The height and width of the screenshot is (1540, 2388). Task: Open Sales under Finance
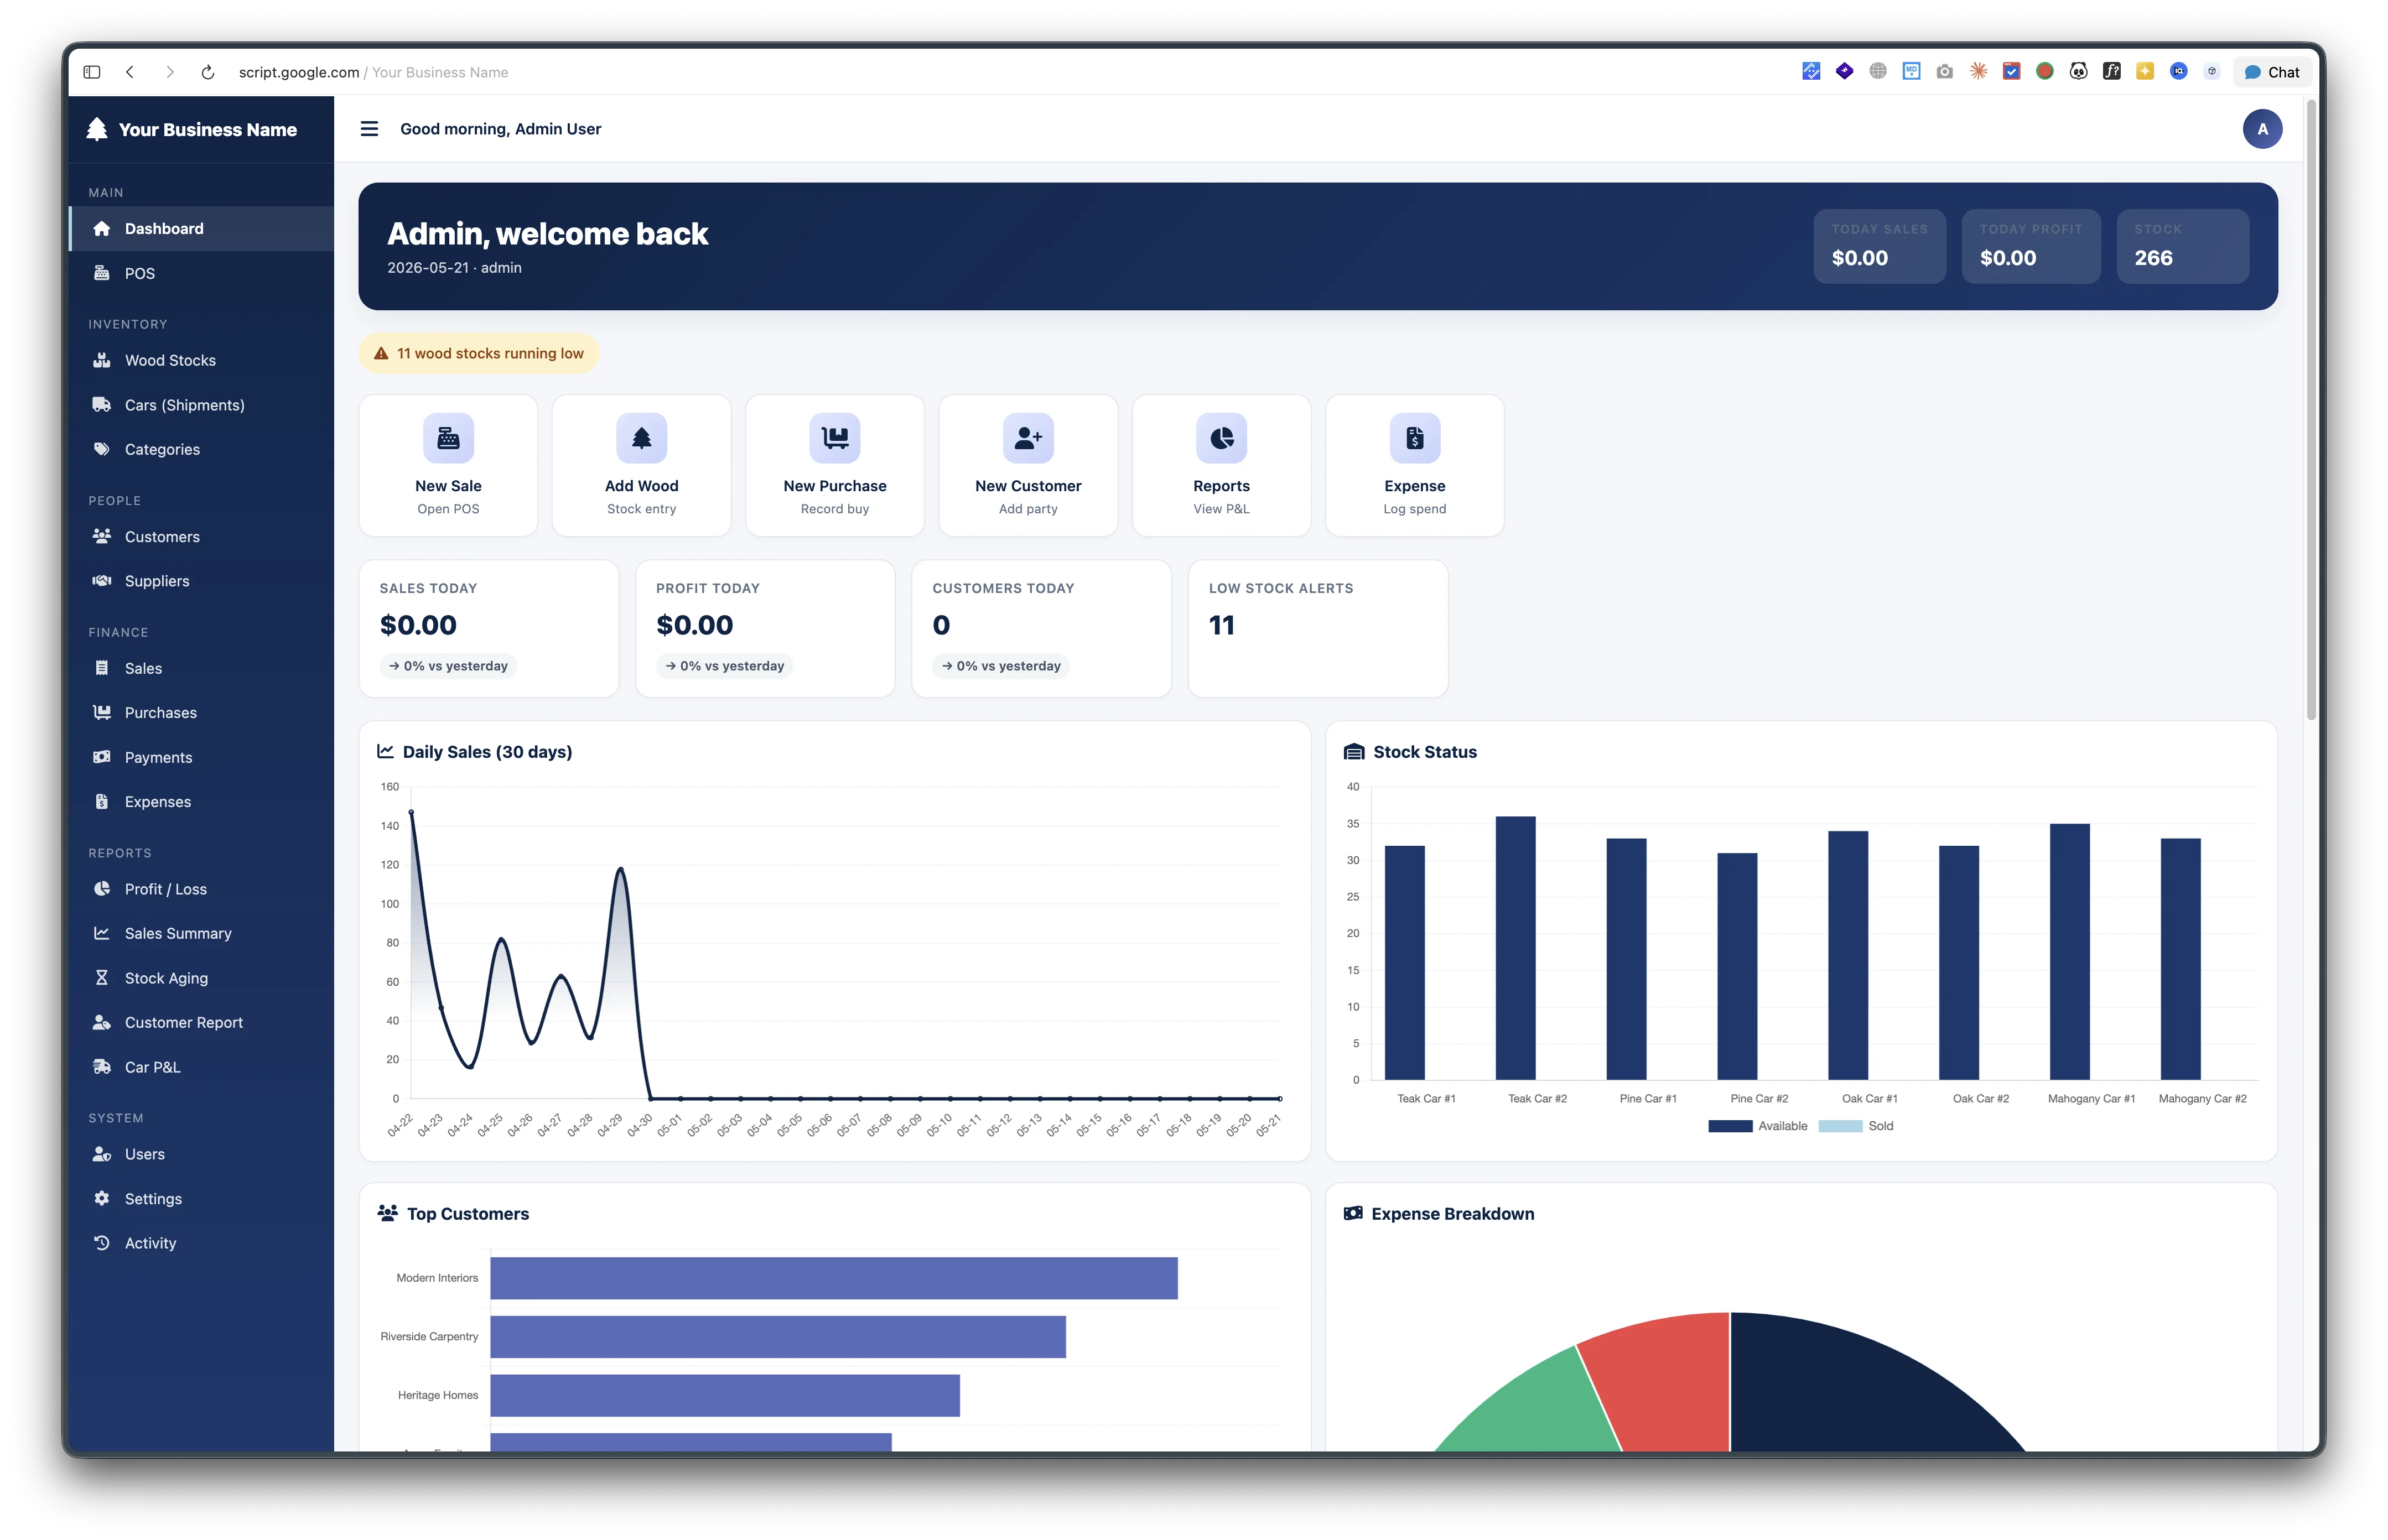(201, 668)
